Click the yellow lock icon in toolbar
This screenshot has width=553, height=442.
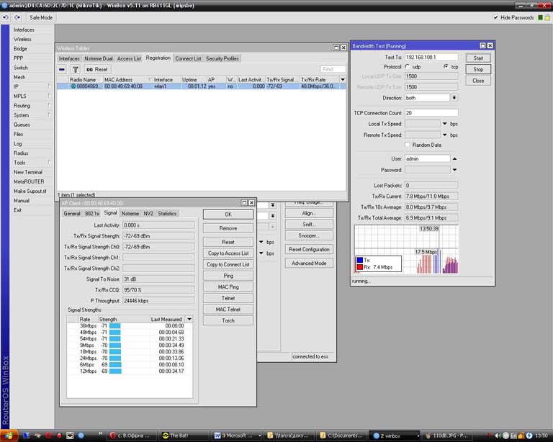click(547, 17)
